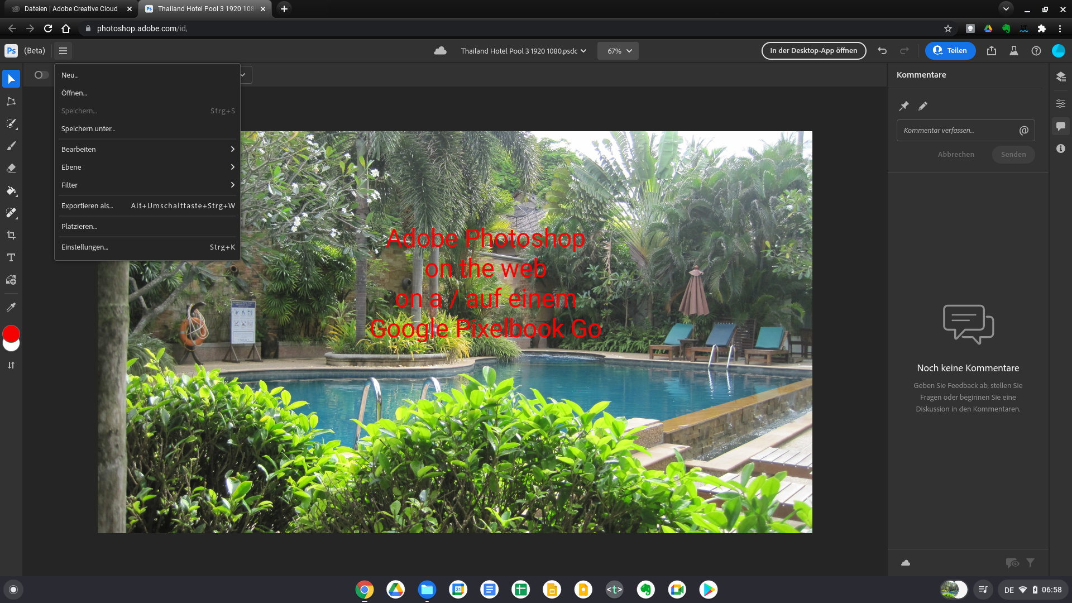This screenshot has width=1072, height=603.
Task: Open the Layers panel icon
Action: [1061, 76]
